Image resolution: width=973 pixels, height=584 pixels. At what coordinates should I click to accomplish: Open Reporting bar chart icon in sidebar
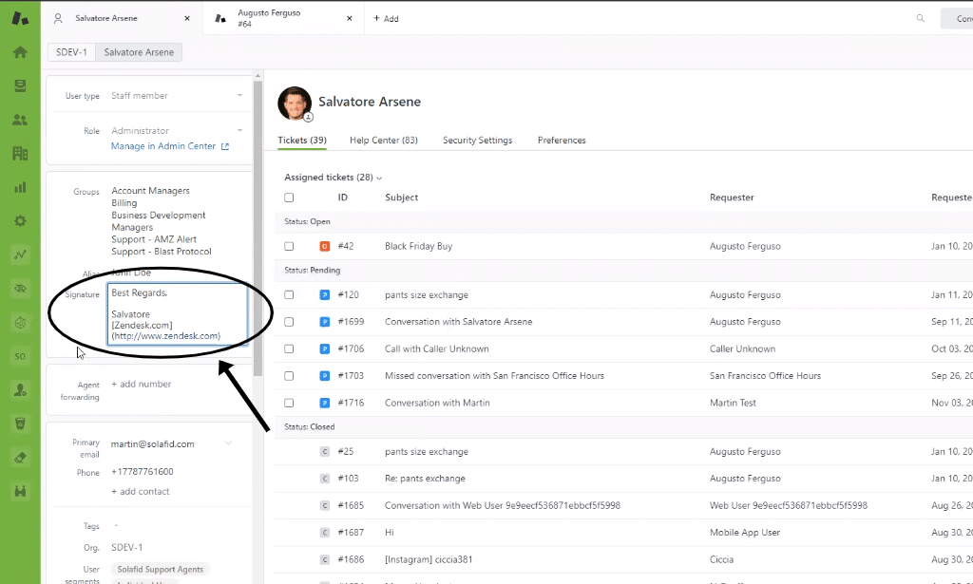click(20, 187)
